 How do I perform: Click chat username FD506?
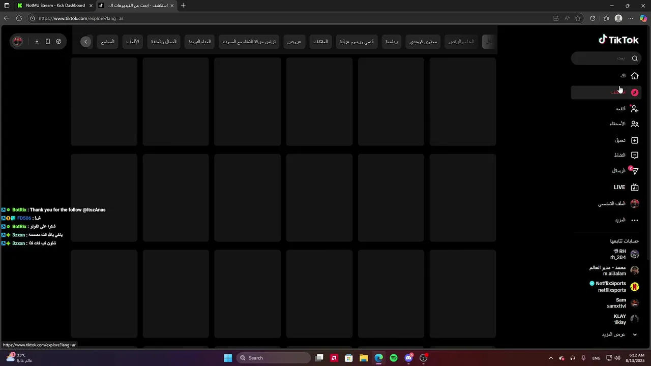24,218
